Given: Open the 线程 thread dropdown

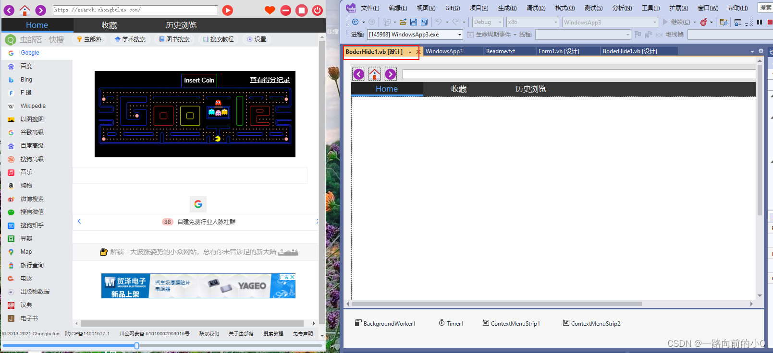Looking at the screenshot, I should 583,35.
